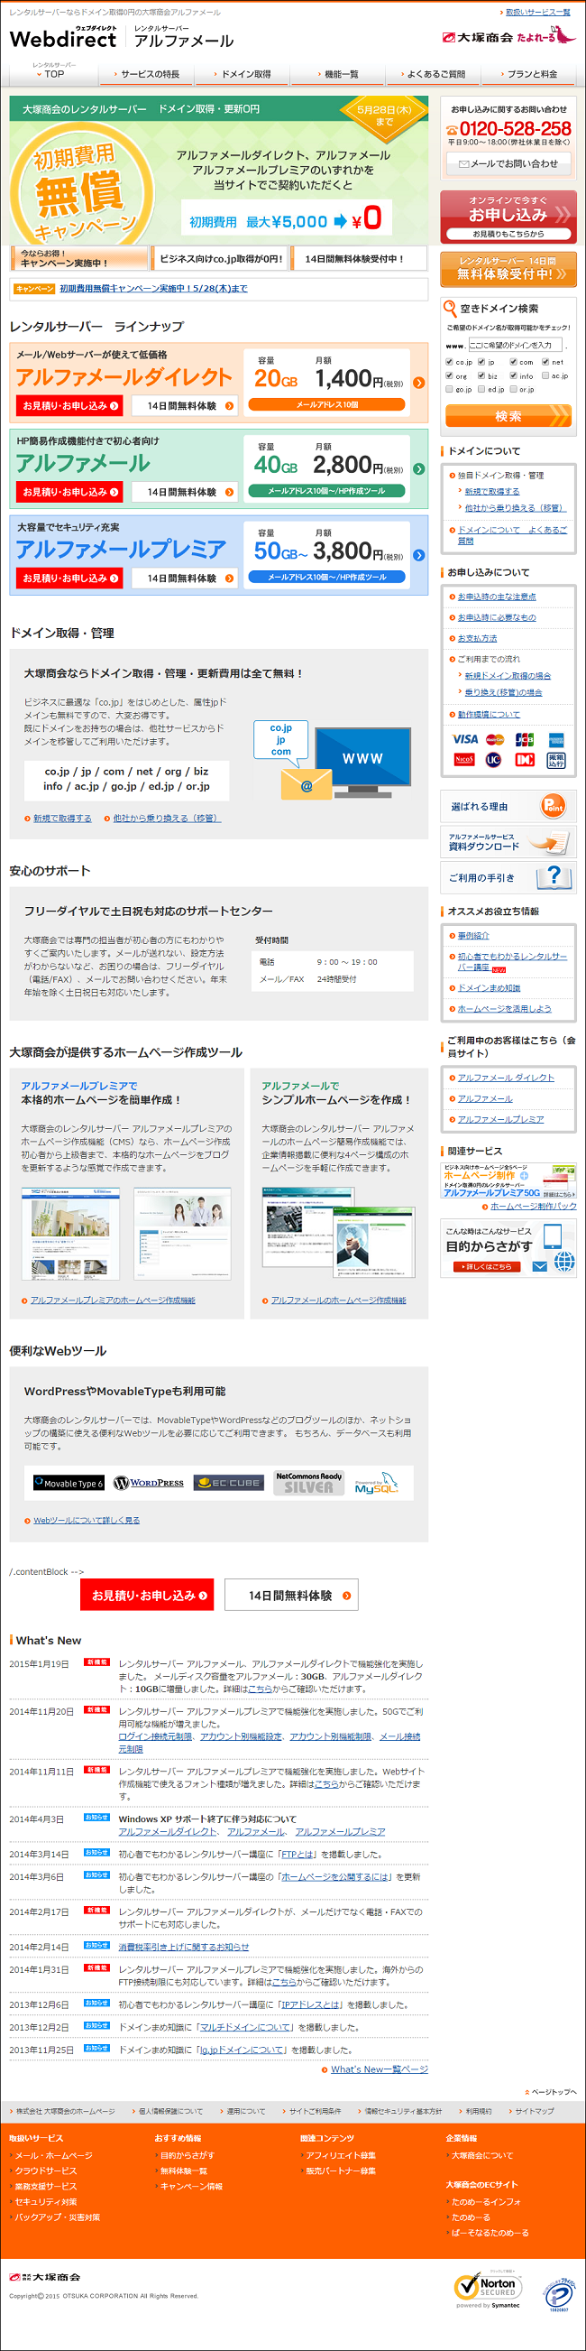Uncheck the co.jp domain checkbox
This screenshot has height=2351, width=586.
click(x=449, y=361)
